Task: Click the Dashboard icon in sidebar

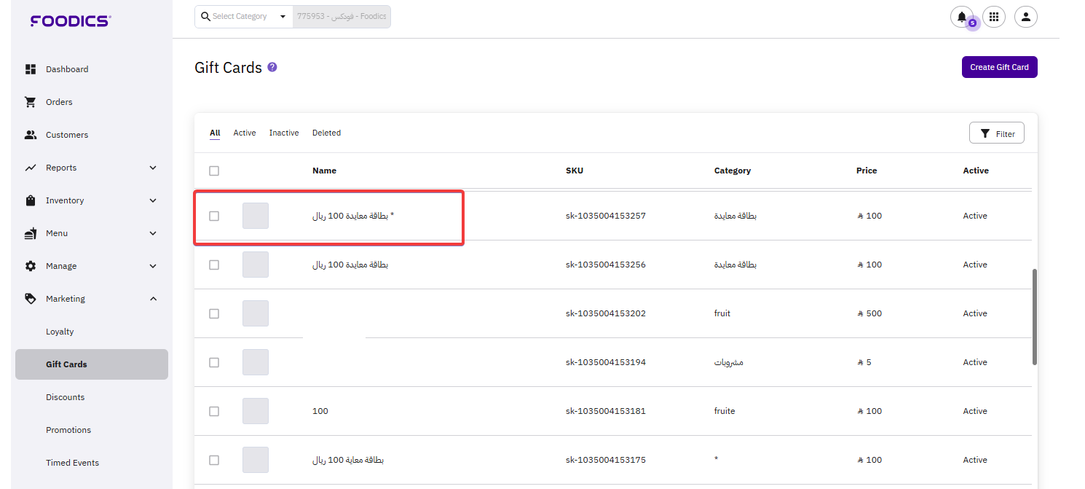Action: pos(31,69)
